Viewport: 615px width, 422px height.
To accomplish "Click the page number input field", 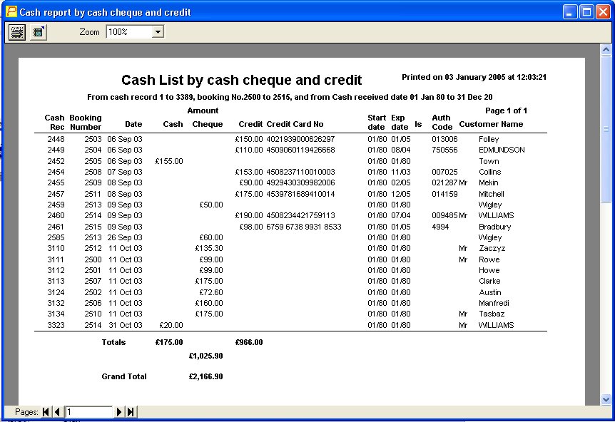I will pyautogui.click(x=89, y=412).
